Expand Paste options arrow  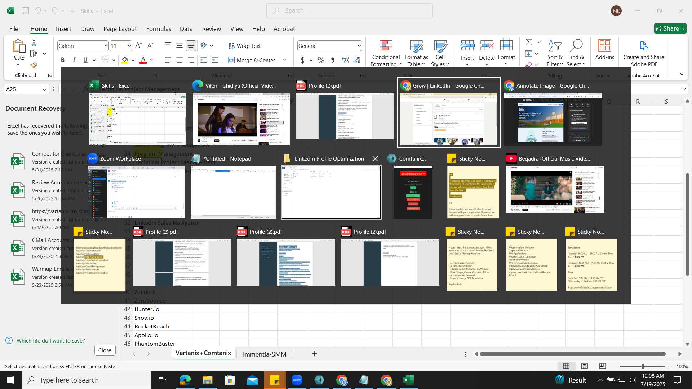pyautogui.click(x=18, y=65)
